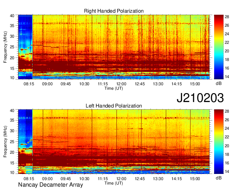
Task: Click the 'Nancay Decameter Array' caption
Action: 50,185
